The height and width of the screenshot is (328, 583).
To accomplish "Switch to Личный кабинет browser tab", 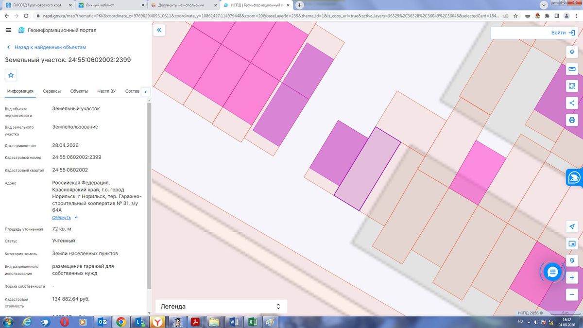I will pyautogui.click(x=111, y=5).
